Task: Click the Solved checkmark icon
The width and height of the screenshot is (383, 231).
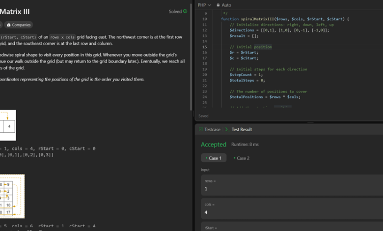Action: point(185,11)
